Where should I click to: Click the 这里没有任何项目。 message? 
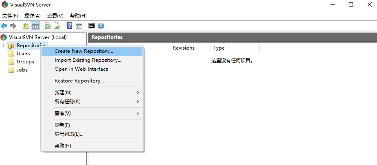point(232,61)
